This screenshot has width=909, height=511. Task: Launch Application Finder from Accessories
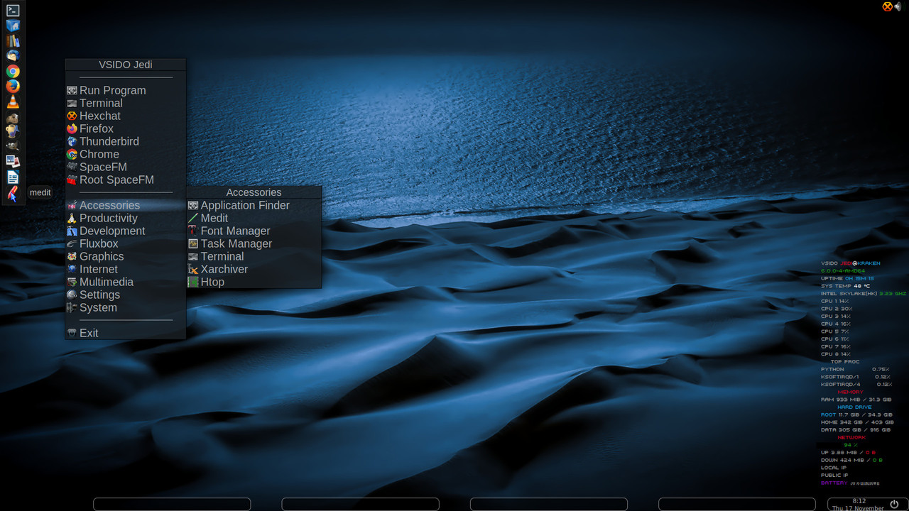pyautogui.click(x=254, y=205)
